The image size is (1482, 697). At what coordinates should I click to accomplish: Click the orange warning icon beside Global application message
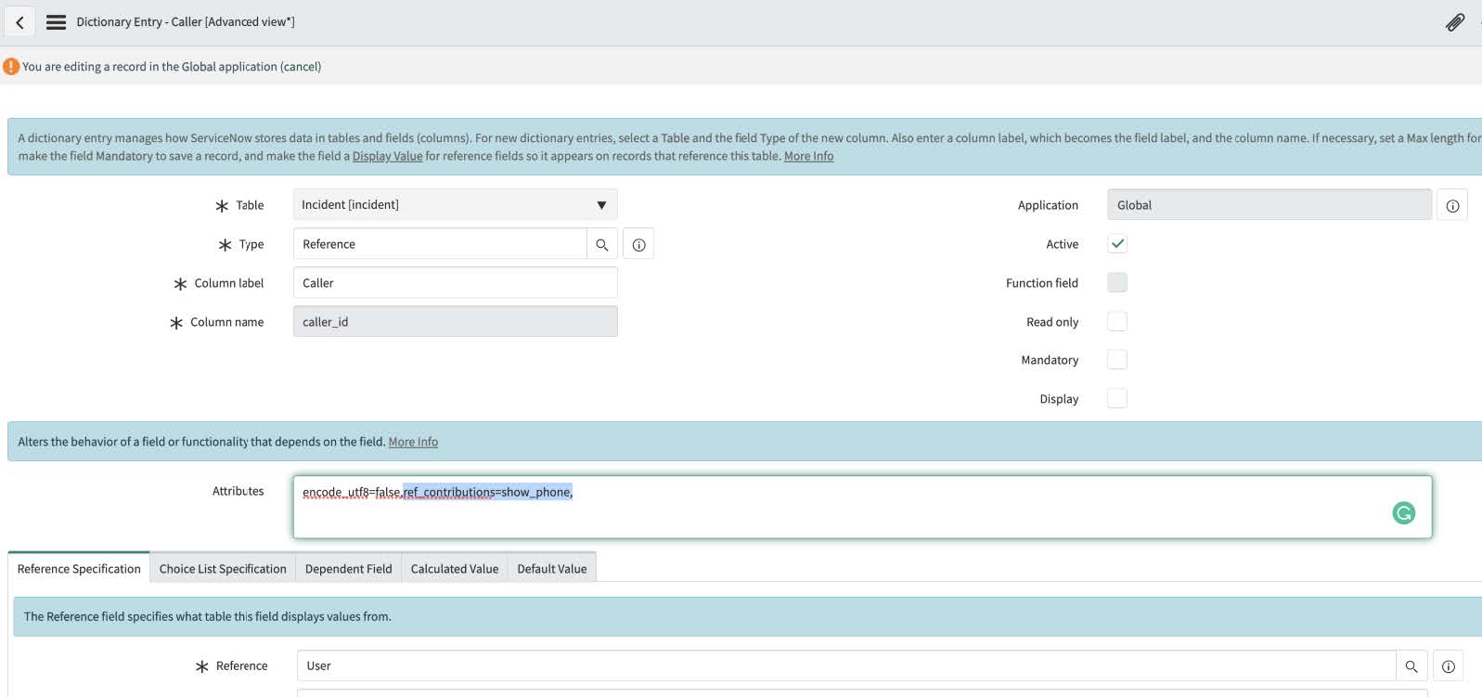(11, 67)
